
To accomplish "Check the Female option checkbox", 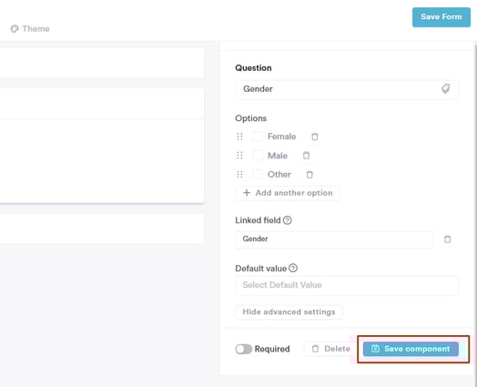I will (258, 137).
